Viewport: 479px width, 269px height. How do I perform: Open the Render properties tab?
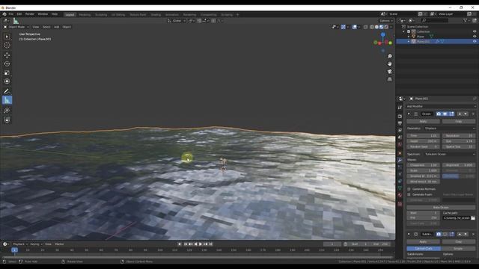pos(400,117)
